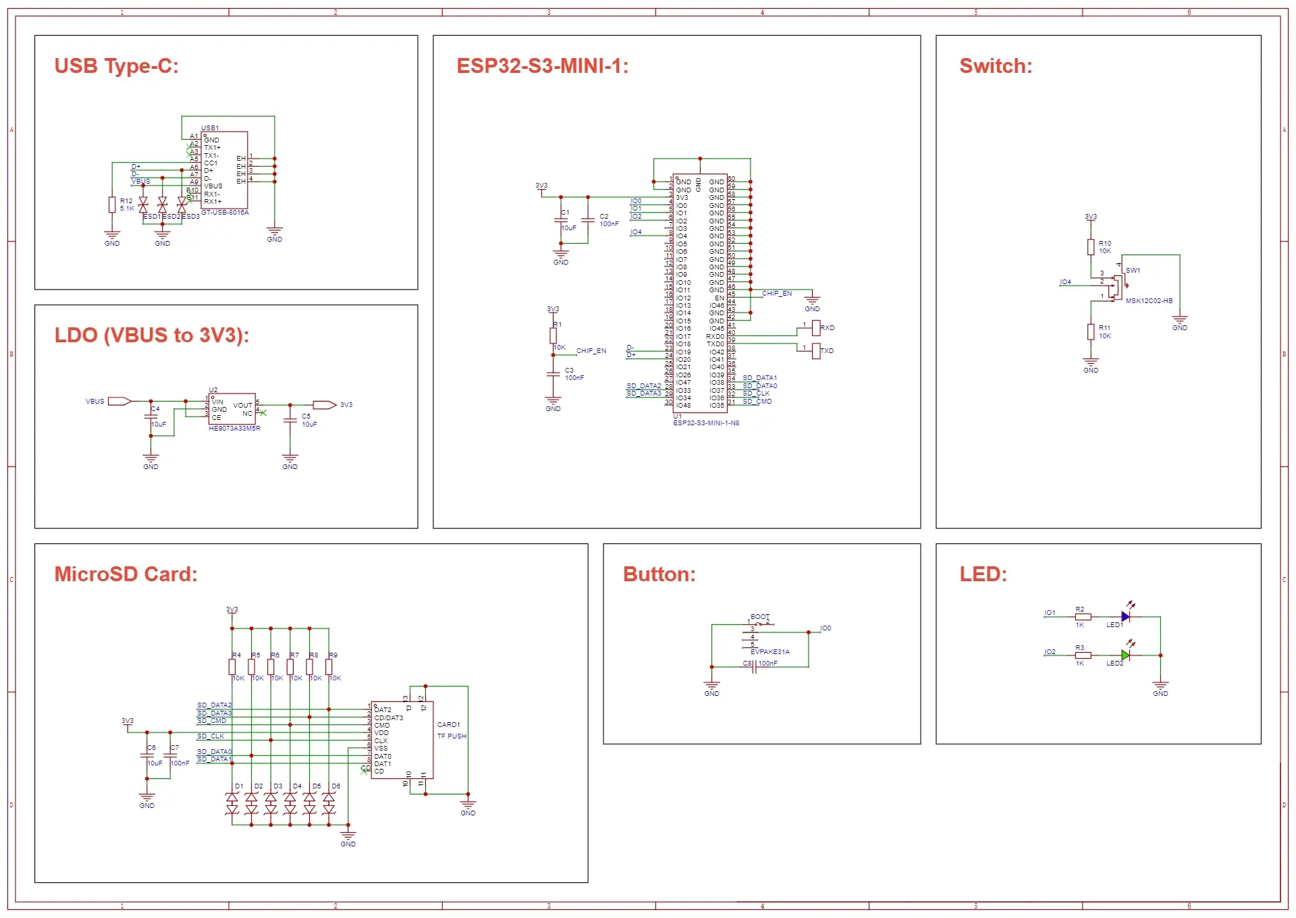Select the TXD single-pin header symbol
Image resolution: width=1296 pixels, height=918 pixels.
[x=815, y=350]
